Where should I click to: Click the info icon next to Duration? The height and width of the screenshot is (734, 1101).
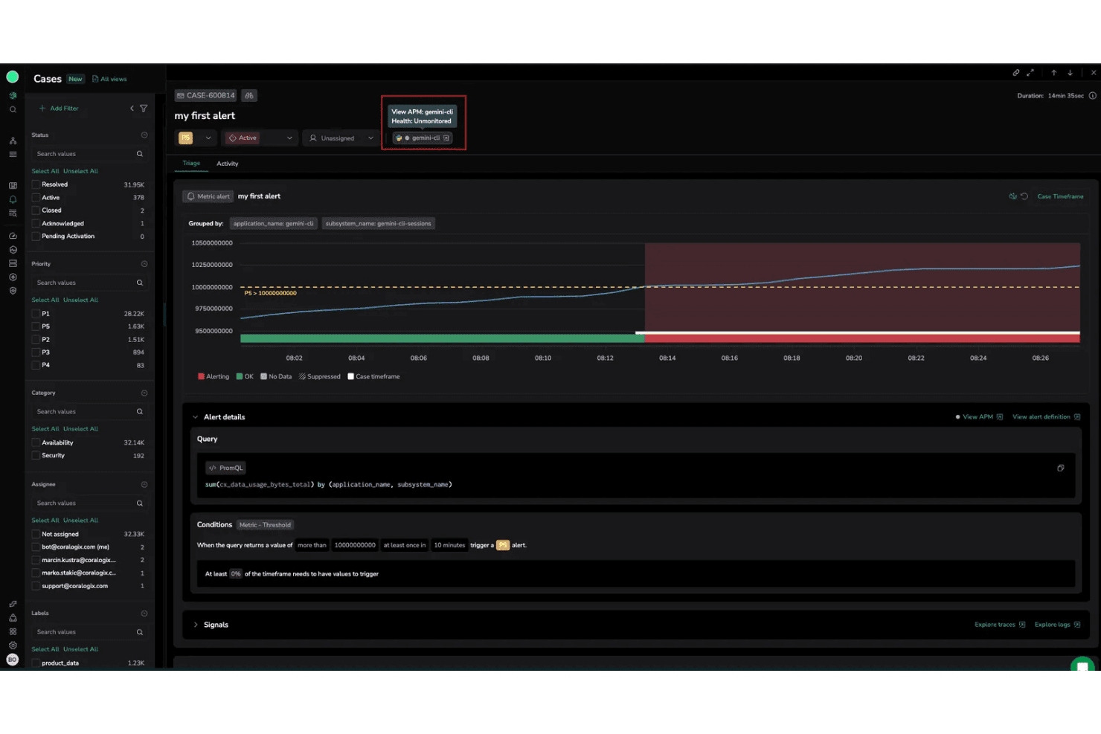pyautogui.click(x=1092, y=96)
